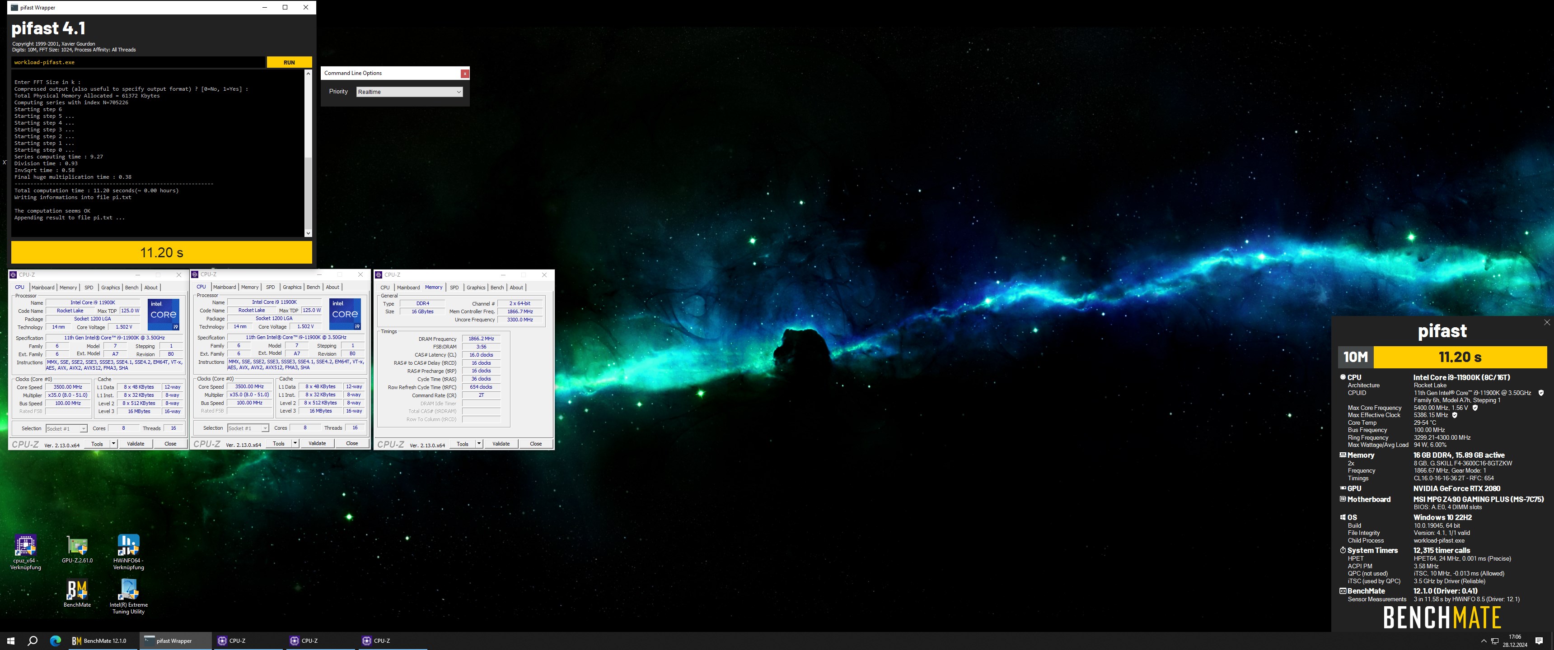Click shield beside Max Core Frequency value
This screenshot has height=650, width=1554.
click(x=1475, y=408)
